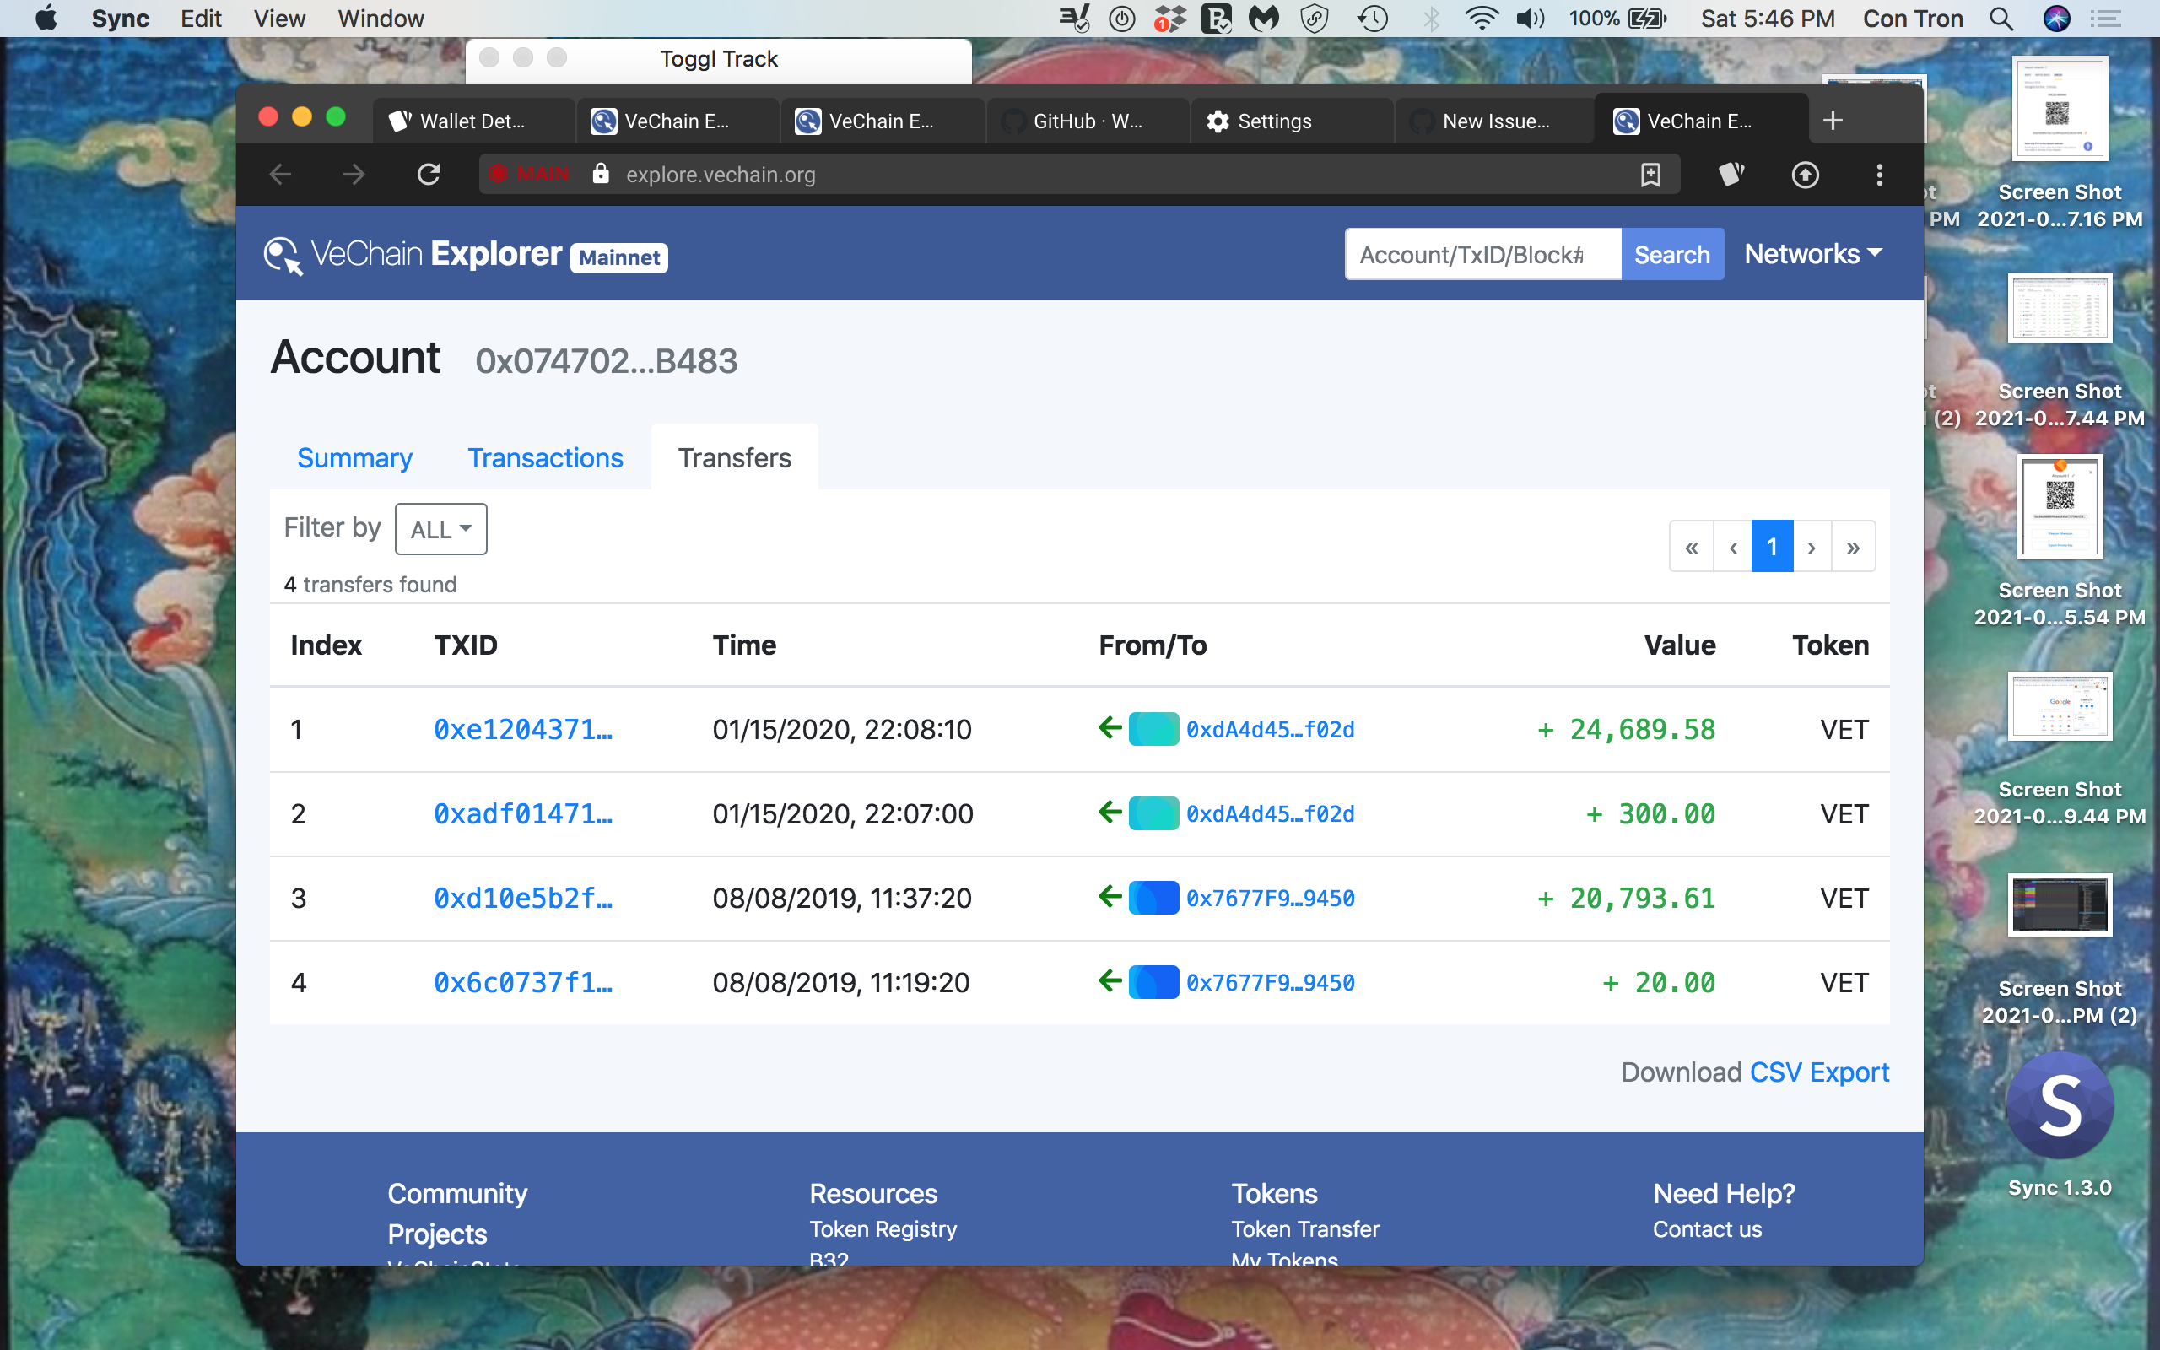
Task: Click the share upload icon beside address bar
Action: (1806, 175)
